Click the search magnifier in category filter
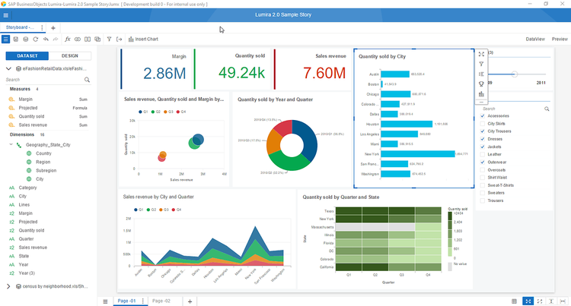 click(547, 109)
